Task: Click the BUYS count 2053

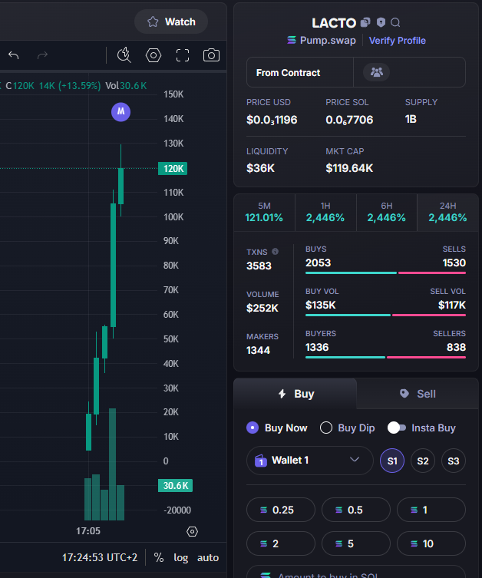Action: pyautogui.click(x=318, y=263)
